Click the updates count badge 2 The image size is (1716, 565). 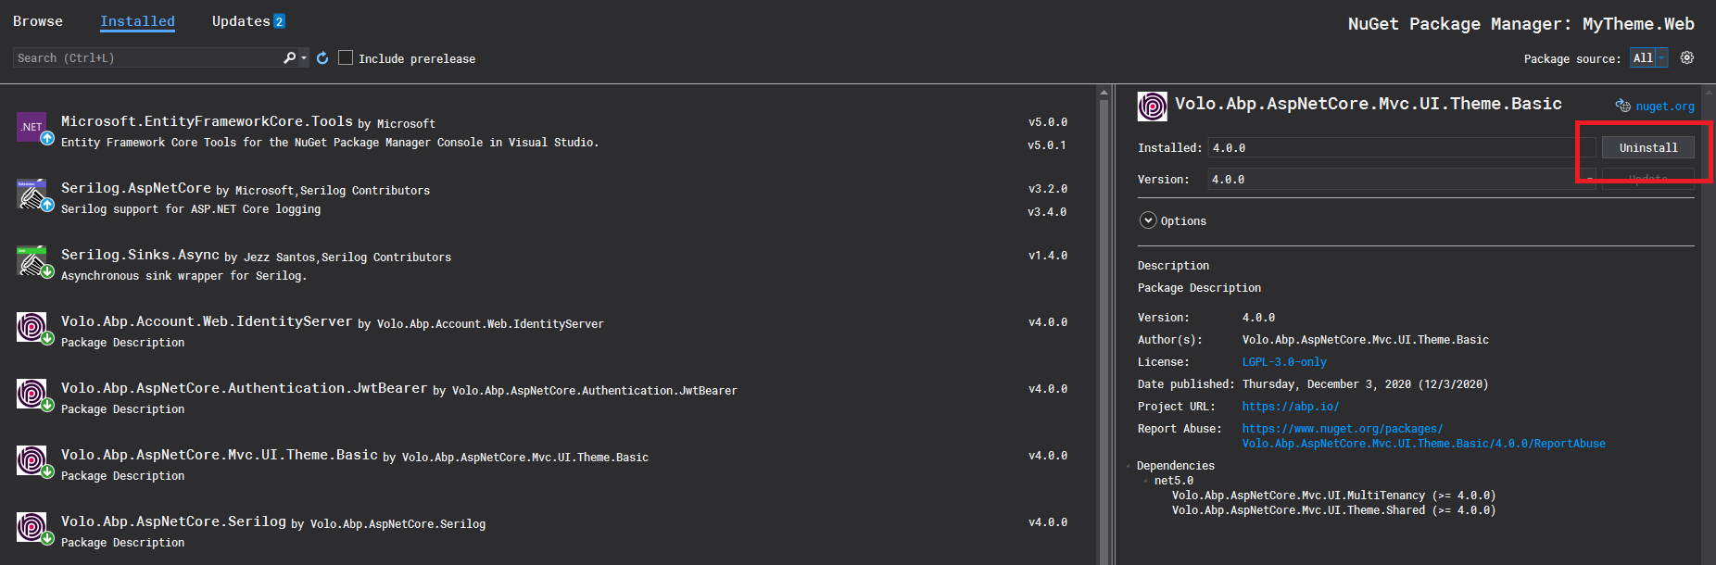click(280, 21)
